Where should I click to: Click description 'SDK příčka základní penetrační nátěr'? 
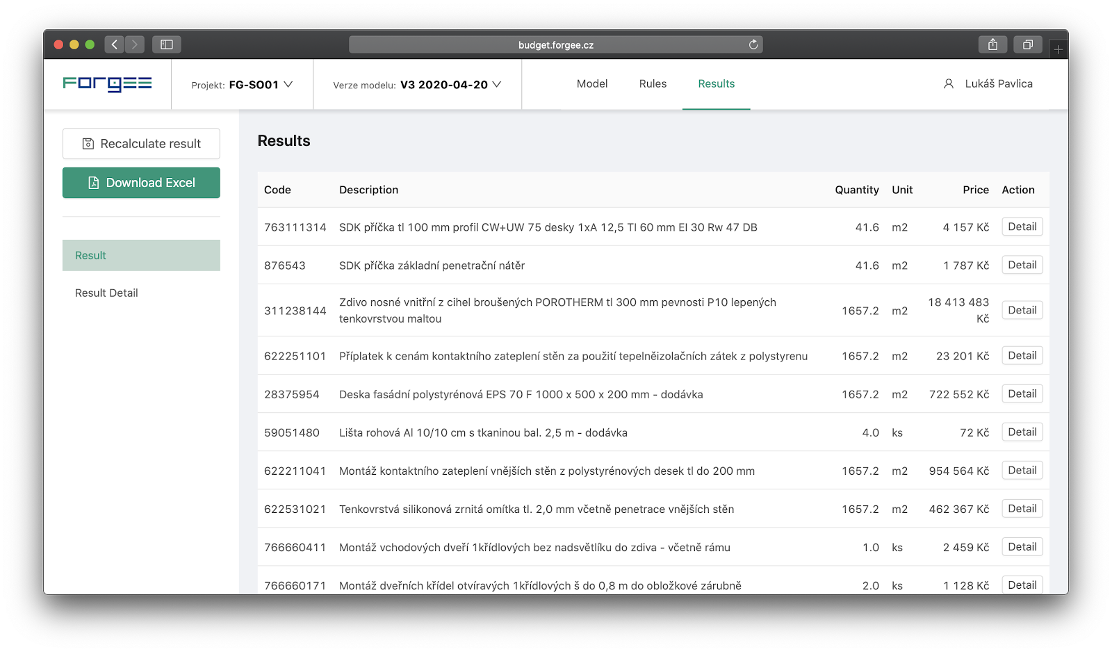point(432,266)
